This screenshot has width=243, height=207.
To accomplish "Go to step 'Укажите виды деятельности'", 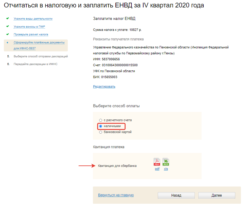I will point(33,19).
